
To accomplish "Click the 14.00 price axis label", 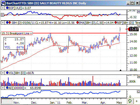I will click(x=133, y=41).
